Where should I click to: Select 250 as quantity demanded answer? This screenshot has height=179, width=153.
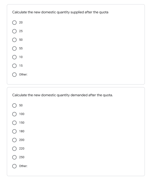click(14, 157)
